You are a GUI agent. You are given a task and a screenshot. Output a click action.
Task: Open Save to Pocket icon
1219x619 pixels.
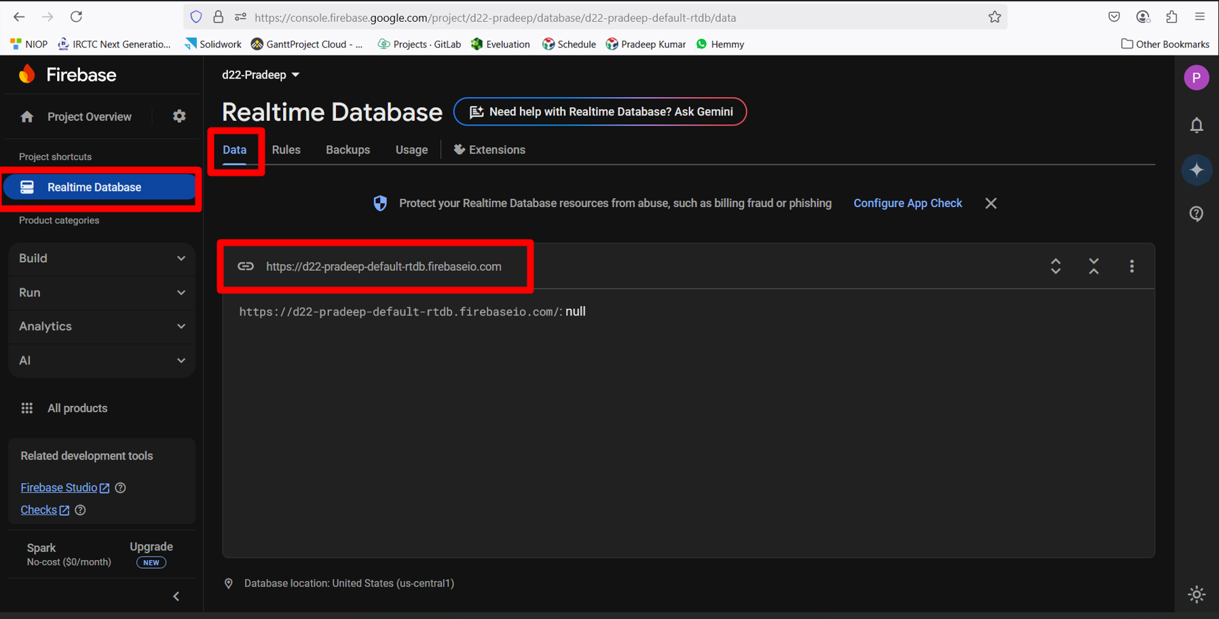1114,17
